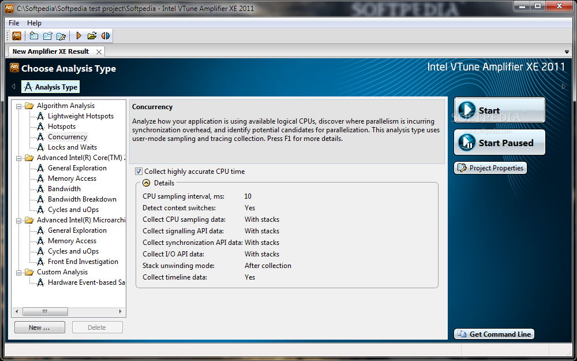577x361 pixels.
Task: Click the Concurrency description heading
Action: (152, 107)
